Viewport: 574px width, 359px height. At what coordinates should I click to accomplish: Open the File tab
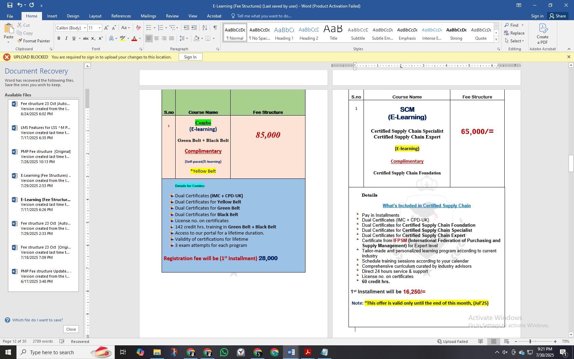[10, 16]
